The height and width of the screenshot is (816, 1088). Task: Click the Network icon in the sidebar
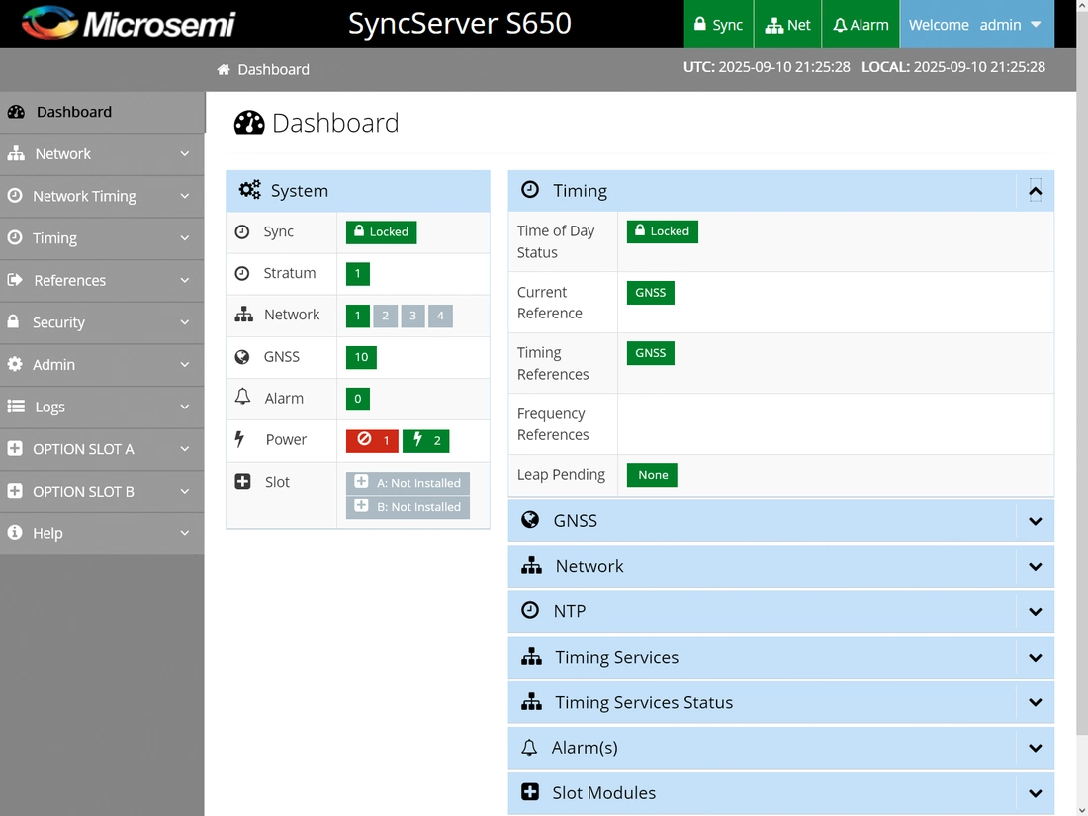15,154
